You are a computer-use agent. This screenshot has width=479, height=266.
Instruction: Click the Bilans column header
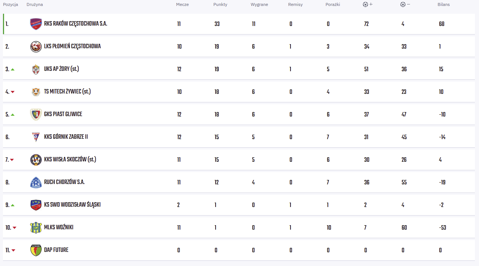443,4
